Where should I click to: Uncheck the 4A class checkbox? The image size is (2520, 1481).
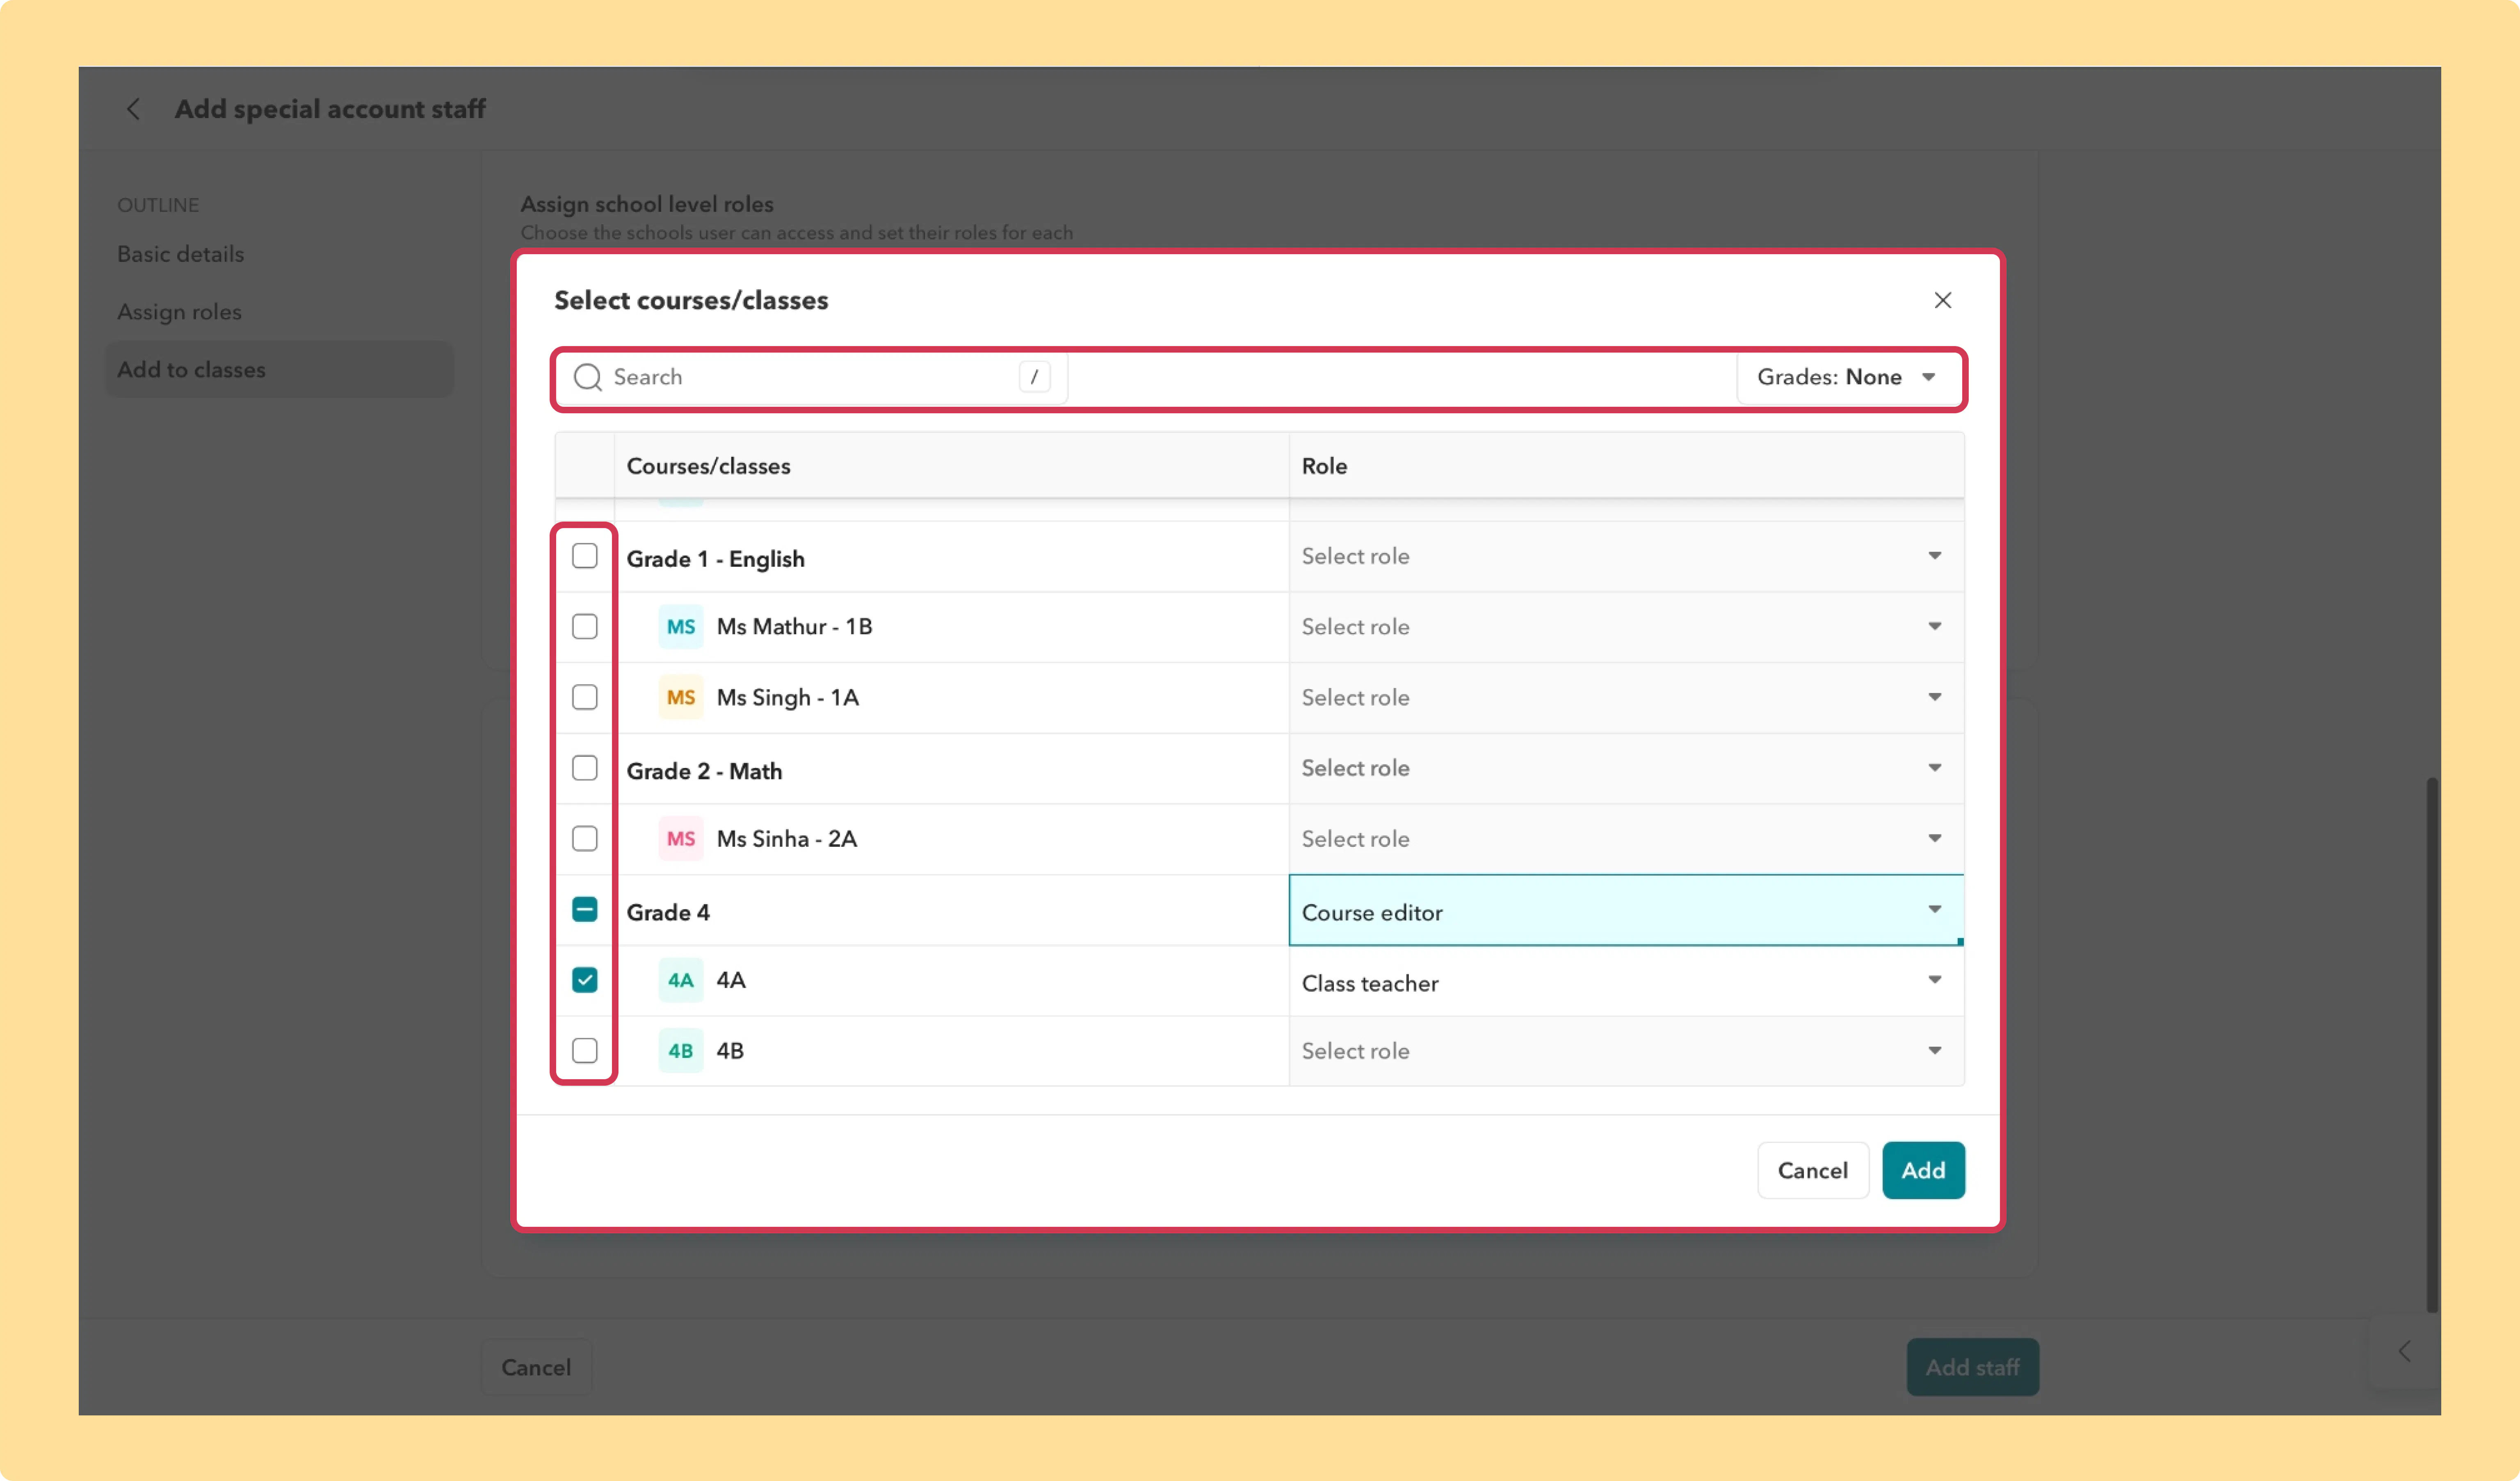(x=585, y=980)
